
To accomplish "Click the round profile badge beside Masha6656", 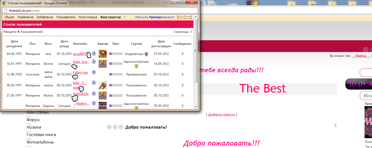I will pyautogui.click(x=94, y=94).
